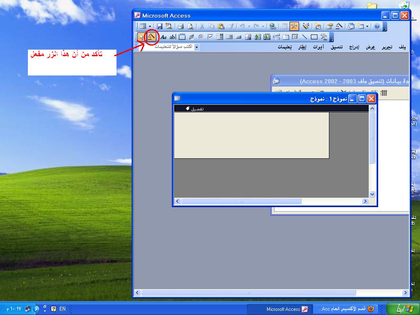
Task: Open main toolbar options arrow
Action: [x=385, y=26]
